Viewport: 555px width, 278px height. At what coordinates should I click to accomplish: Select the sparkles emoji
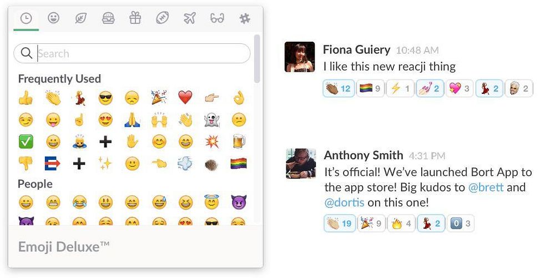click(x=105, y=163)
